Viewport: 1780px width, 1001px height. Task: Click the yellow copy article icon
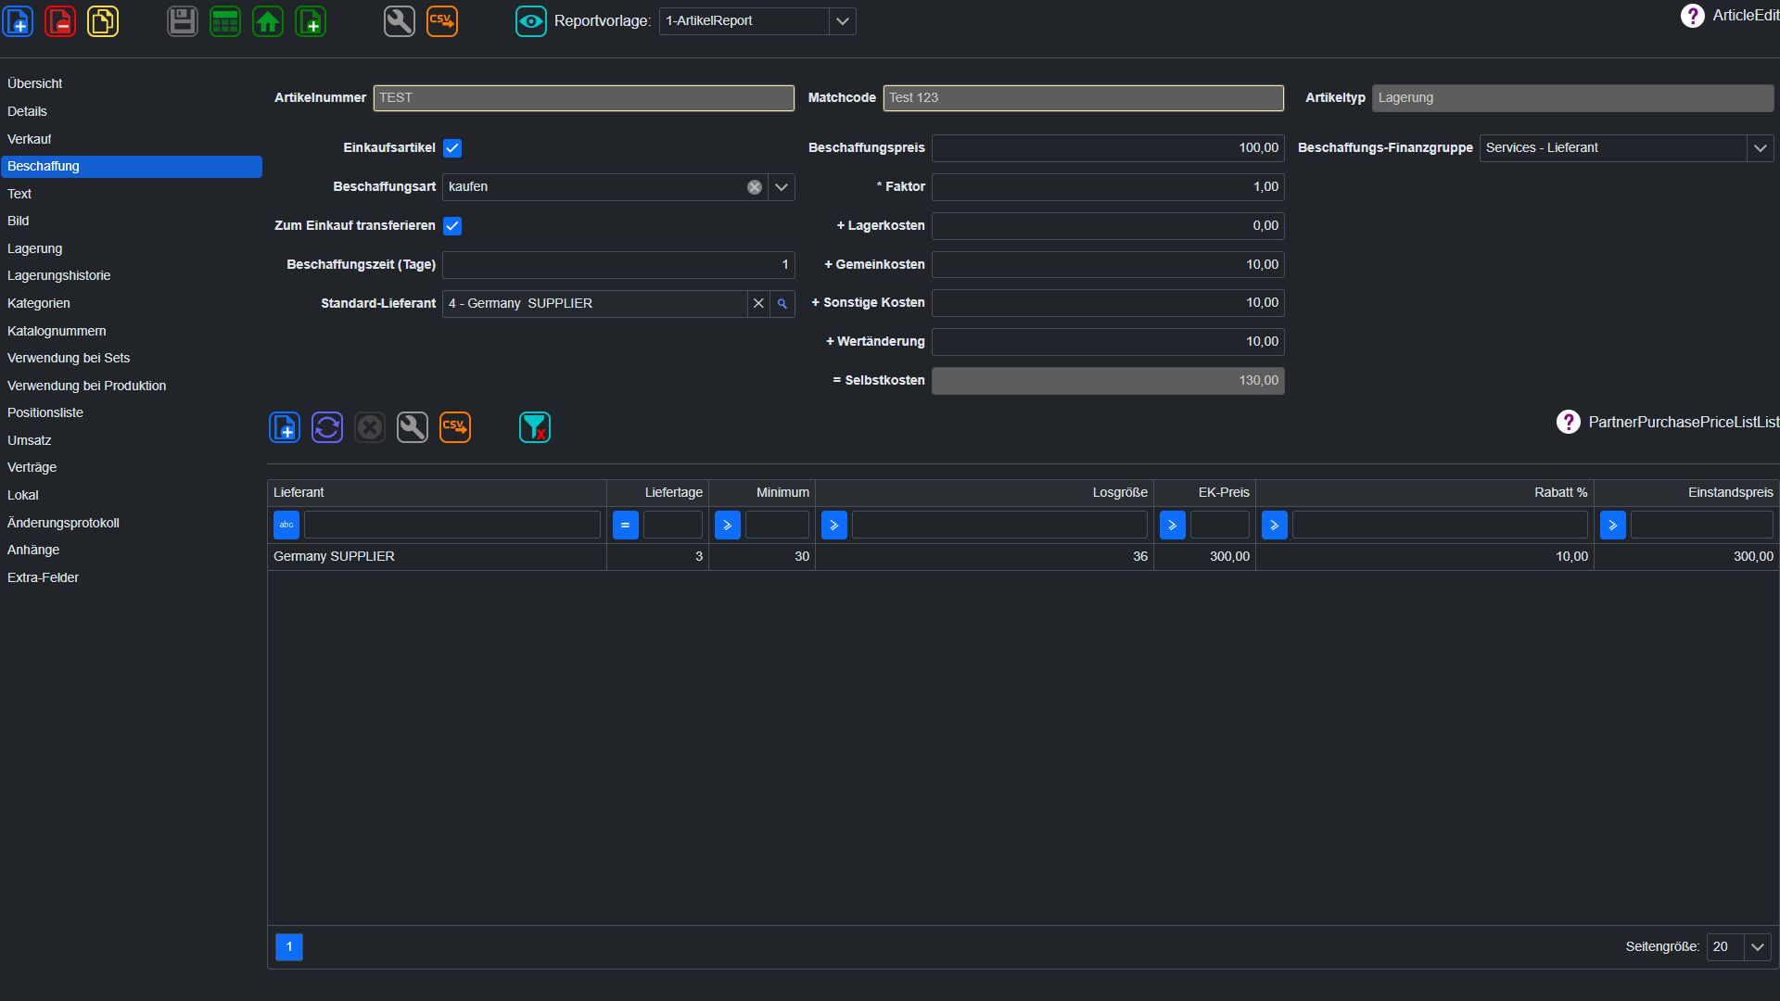pos(103,20)
